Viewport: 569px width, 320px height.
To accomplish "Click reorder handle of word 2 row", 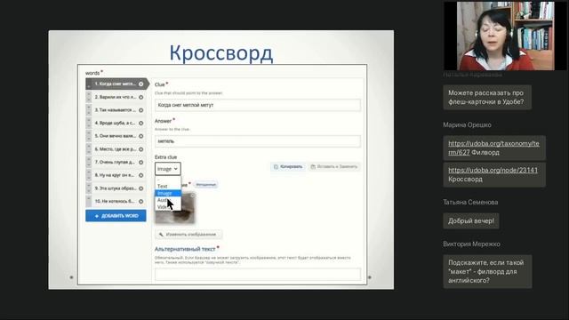I will 89,97.
